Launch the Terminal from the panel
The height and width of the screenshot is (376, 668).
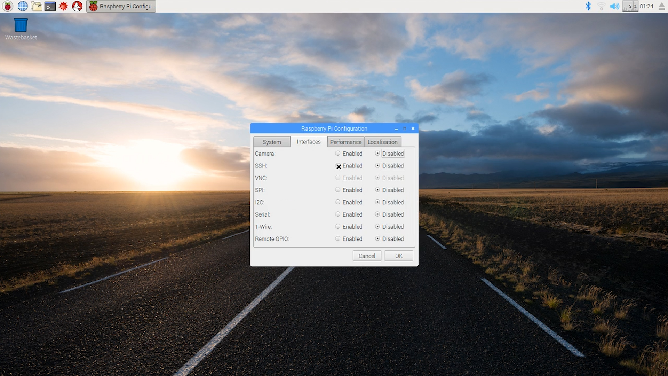tap(50, 6)
